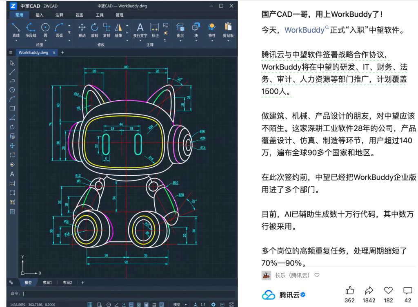
Task: Switch to the 插入 ribbon tab
Action: pyautogui.click(x=39, y=15)
